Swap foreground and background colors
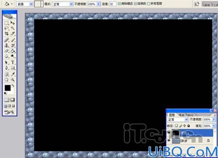Image resolution: width=218 pixels, height=158 pixels. coord(13,86)
